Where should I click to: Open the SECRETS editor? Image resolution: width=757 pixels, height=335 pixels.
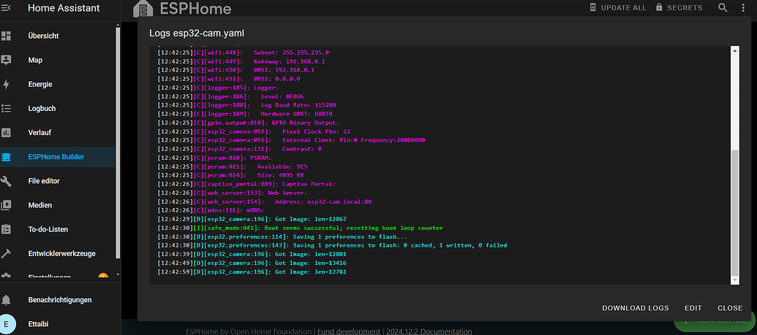coord(679,8)
